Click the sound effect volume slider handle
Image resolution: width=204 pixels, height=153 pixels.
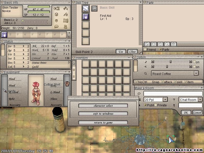167,67
